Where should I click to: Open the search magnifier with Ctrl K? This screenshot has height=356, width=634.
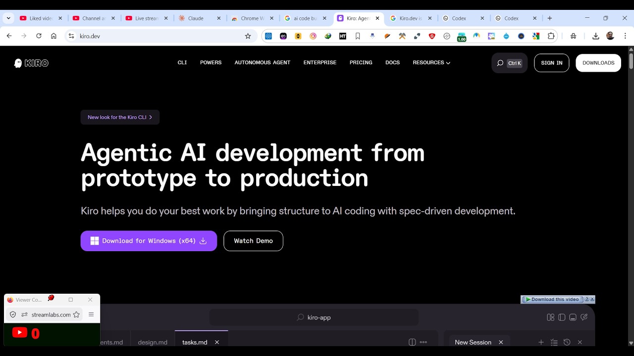coord(509,63)
